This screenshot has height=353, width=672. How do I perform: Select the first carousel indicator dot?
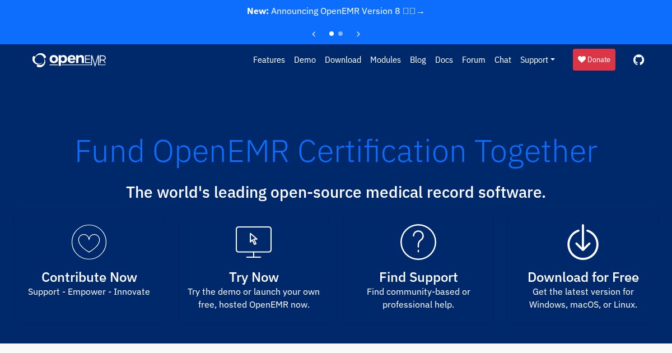tap(332, 34)
